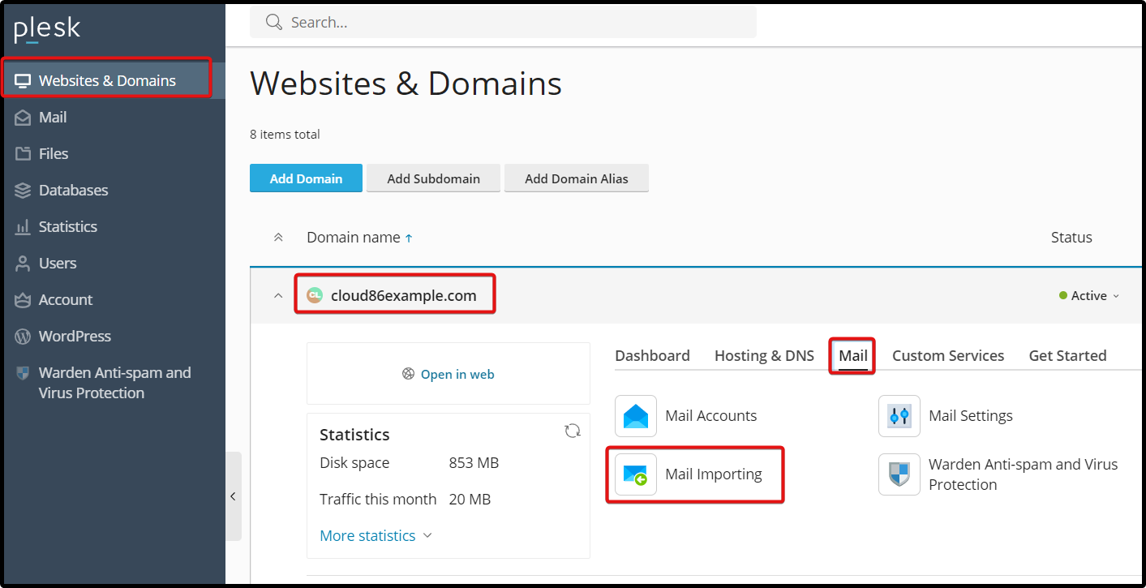
Task: Click the Plesk logo
Action: pos(47,29)
